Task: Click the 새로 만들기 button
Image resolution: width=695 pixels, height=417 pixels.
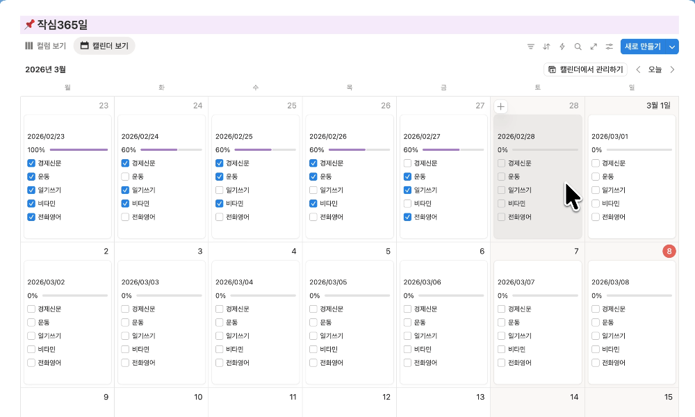Action: [x=642, y=47]
